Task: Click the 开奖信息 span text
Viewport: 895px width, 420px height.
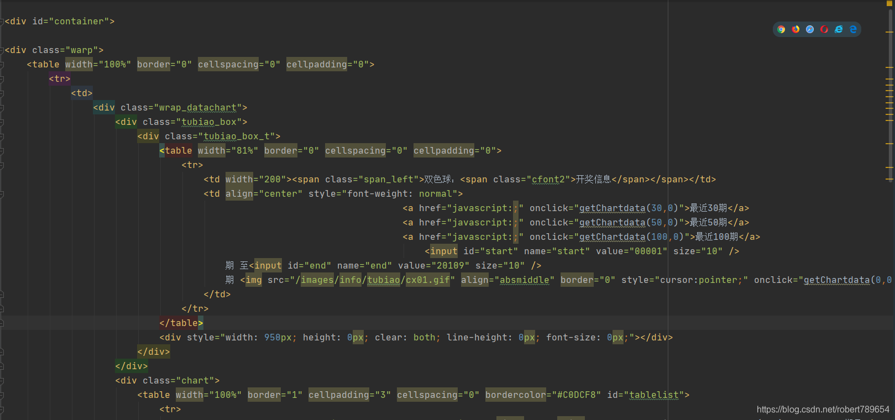Action: 594,180
